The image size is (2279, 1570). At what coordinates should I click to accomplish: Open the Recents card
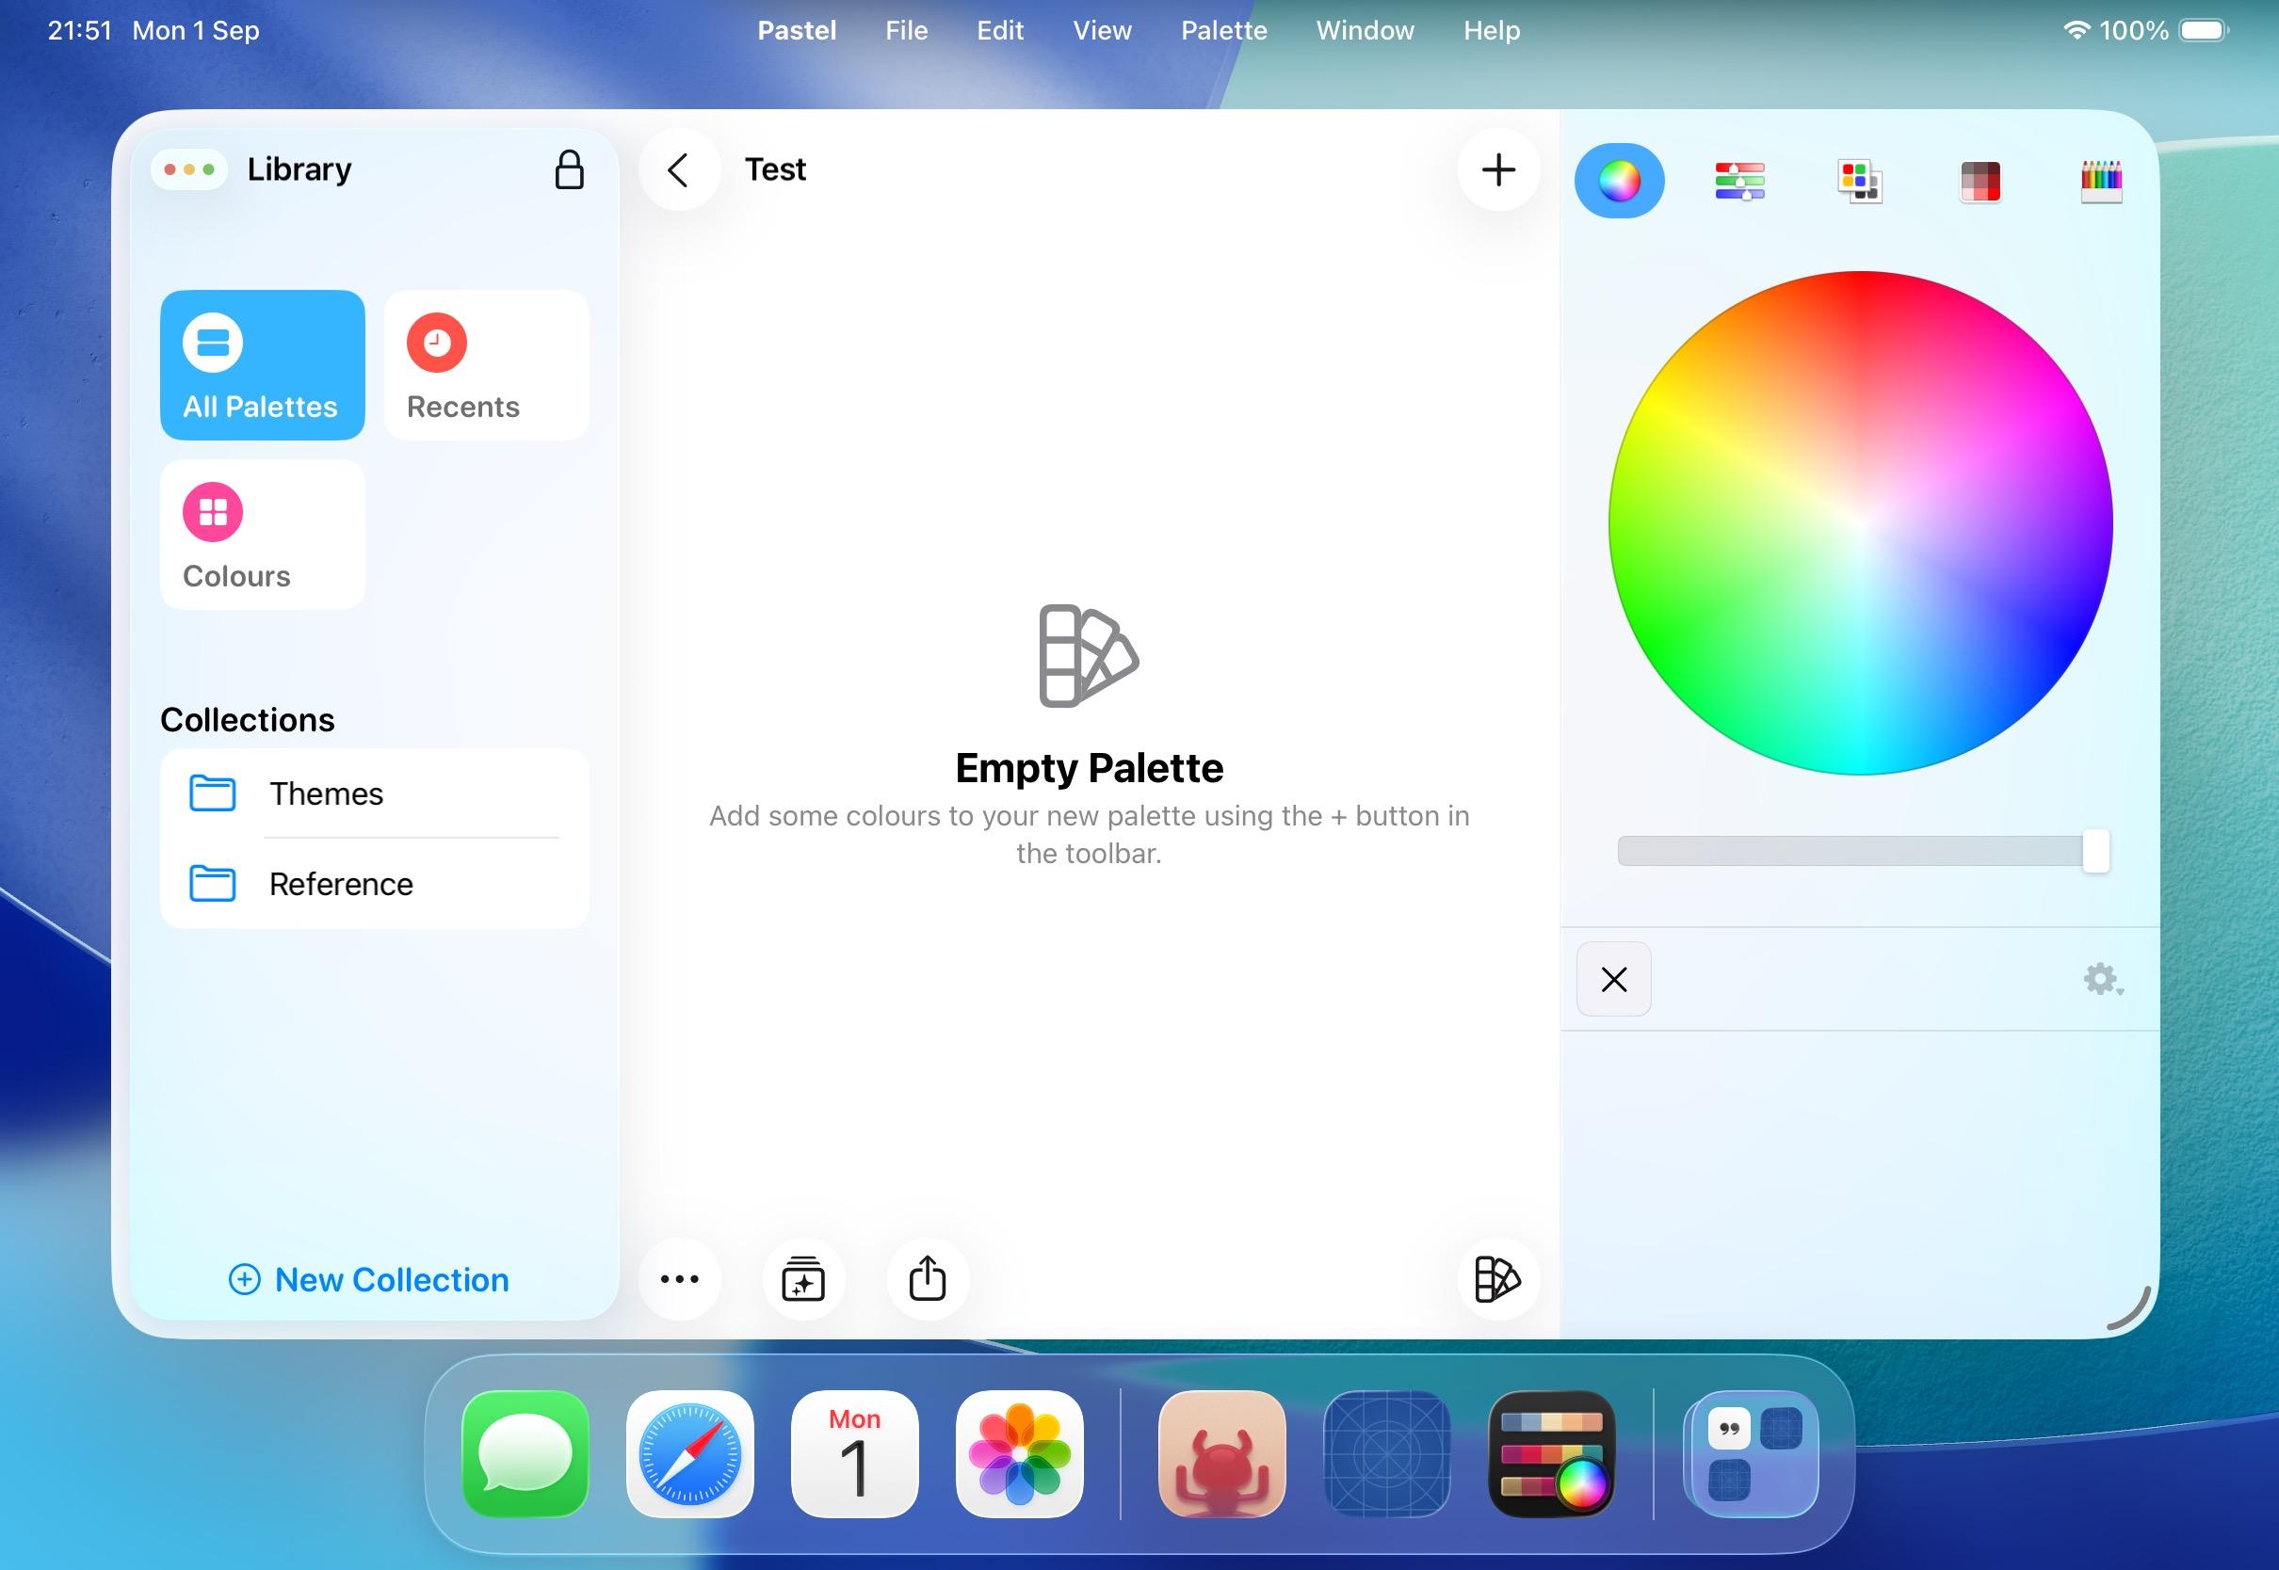pyautogui.click(x=486, y=365)
